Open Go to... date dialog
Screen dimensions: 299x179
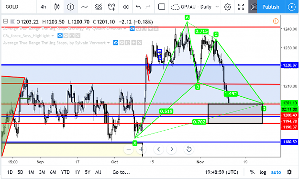[121, 172]
